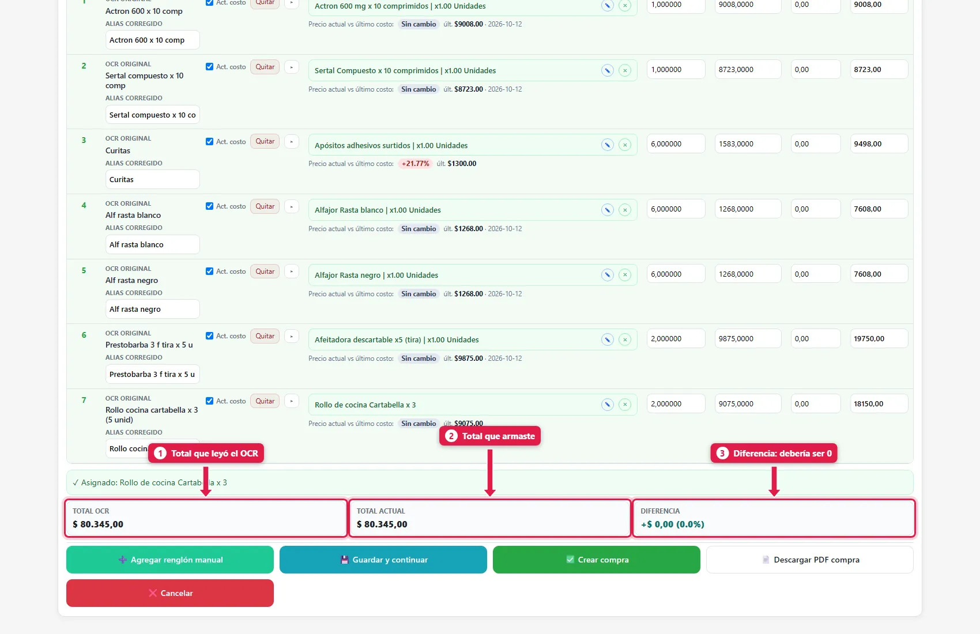This screenshot has height=634, width=980.
Task: Click quantity field 6,000000 for Curitas row
Action: pyautogui.click(x=676, y=144)
